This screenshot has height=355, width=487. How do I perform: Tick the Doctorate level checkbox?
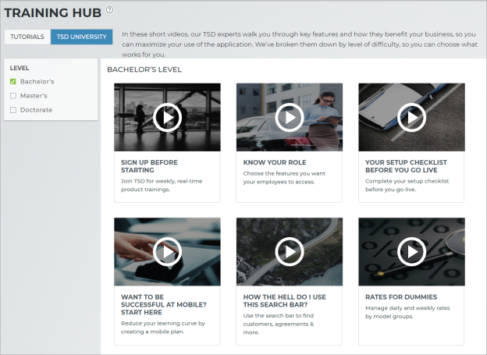point(13,110)
